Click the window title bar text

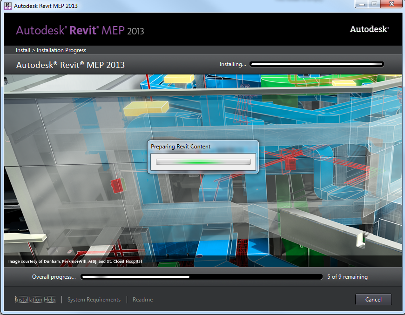(46, 6)
